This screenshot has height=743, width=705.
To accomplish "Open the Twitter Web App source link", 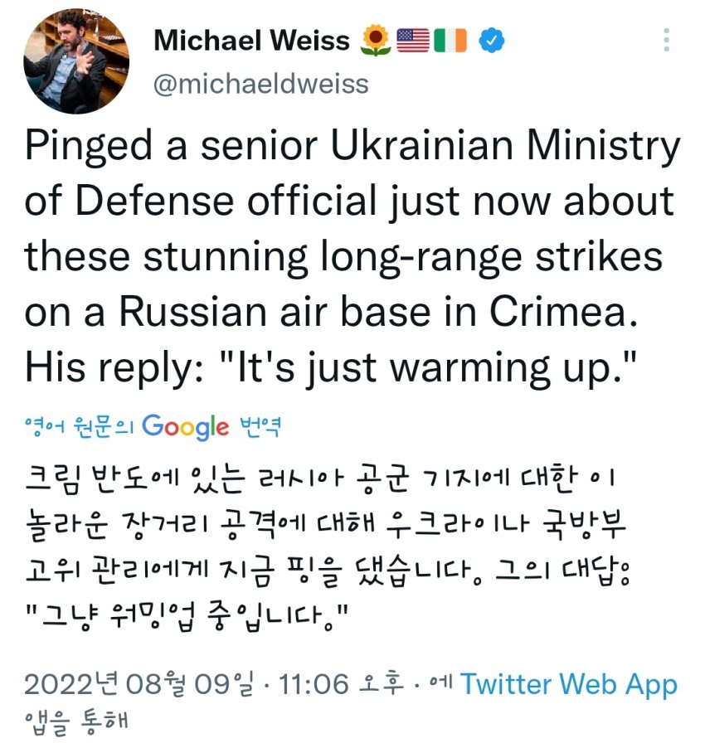I will (569, 685).
